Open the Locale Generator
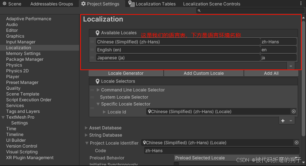The height and width of the screenshot is (166, 306). (x=126, y=73)
